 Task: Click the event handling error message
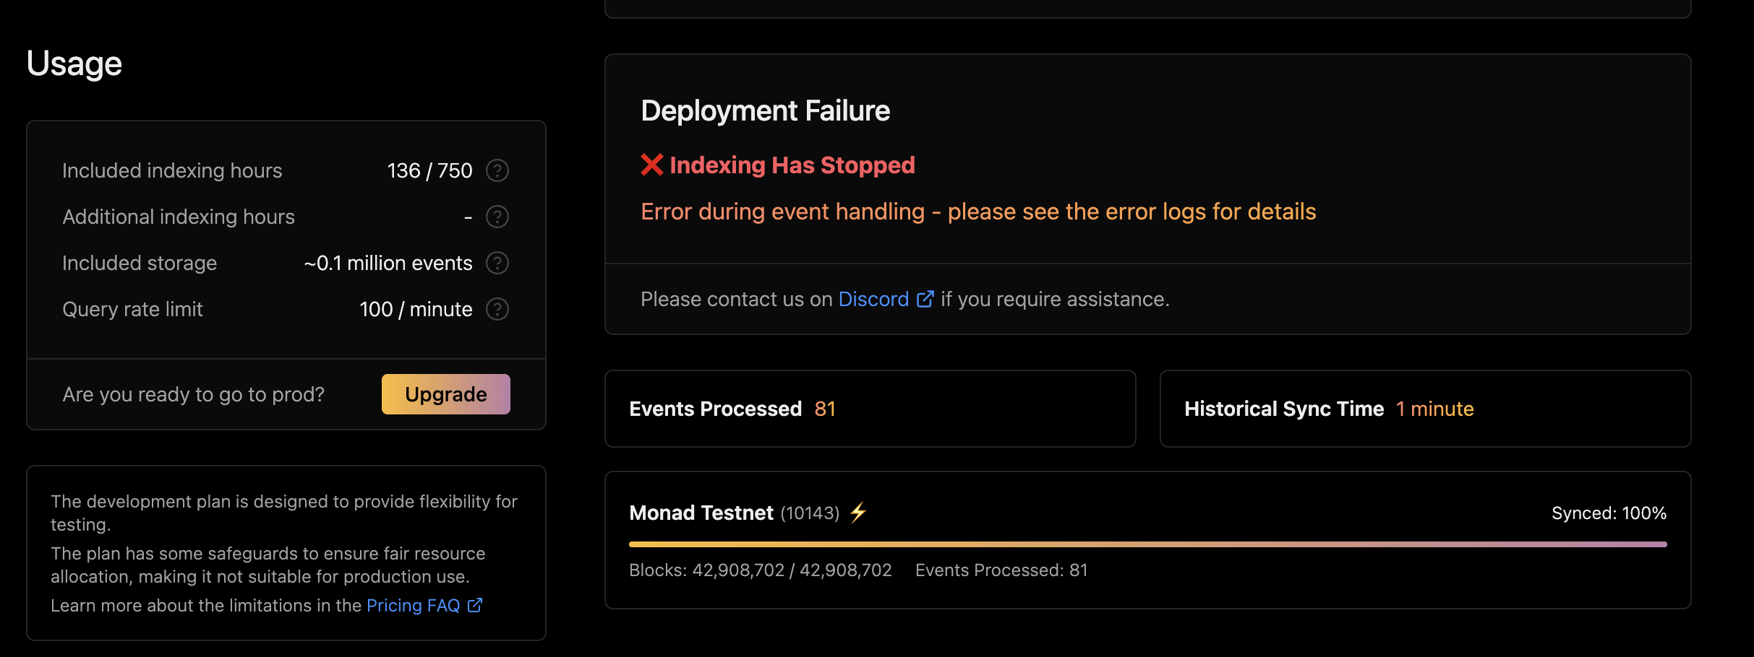977,212
